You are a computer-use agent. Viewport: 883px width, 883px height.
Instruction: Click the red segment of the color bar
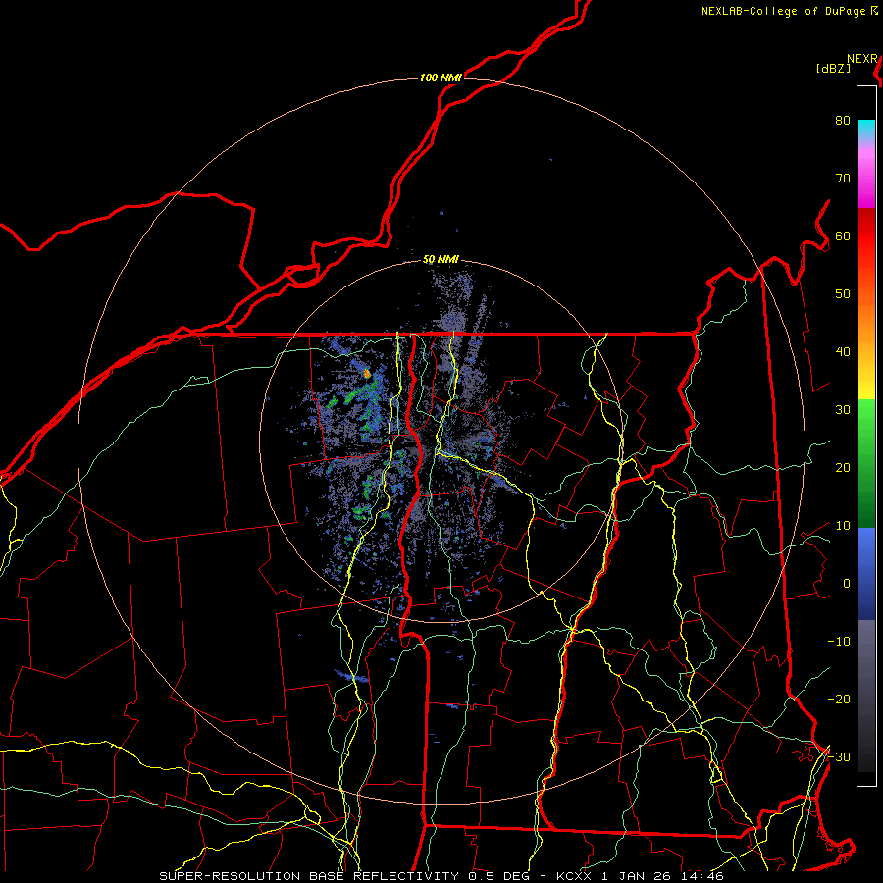(x=866, y=239)
